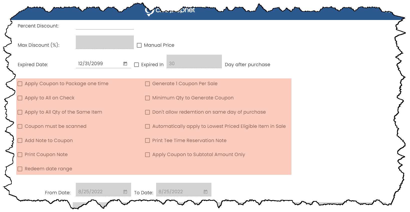This screenshot has height=212, width=410.
Task: Enable the Redeem date range checkbox
Action: coord(20,169)
